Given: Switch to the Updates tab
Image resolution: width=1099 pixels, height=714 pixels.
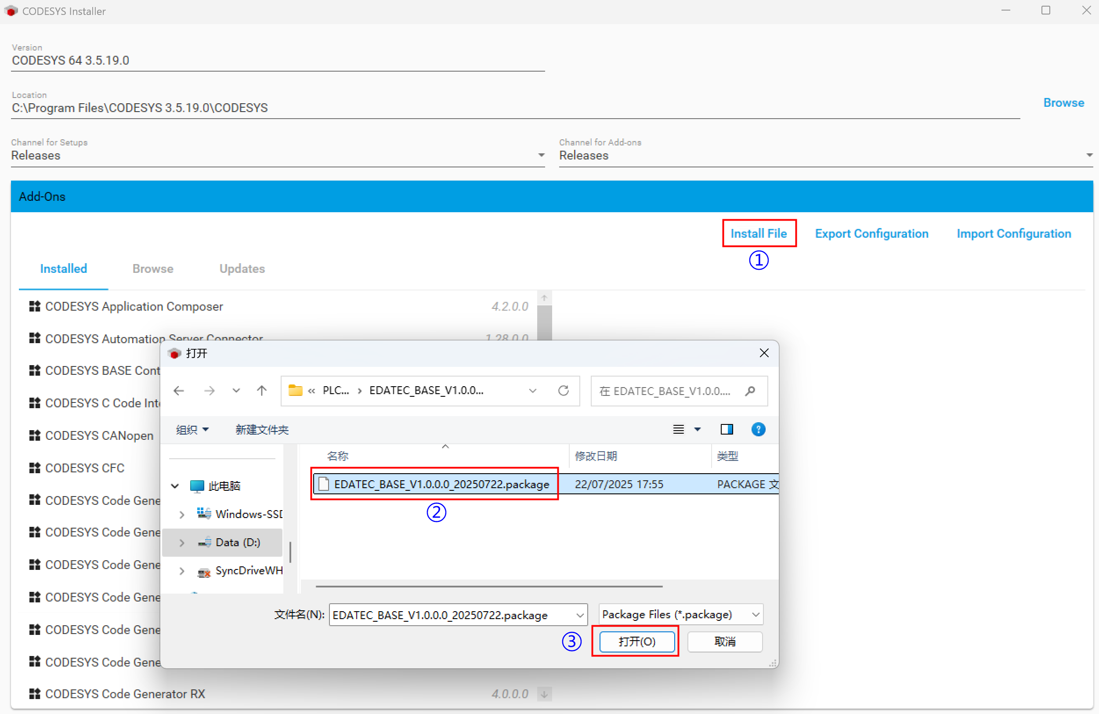Looking at the screenshot, I should coord(242,269).
